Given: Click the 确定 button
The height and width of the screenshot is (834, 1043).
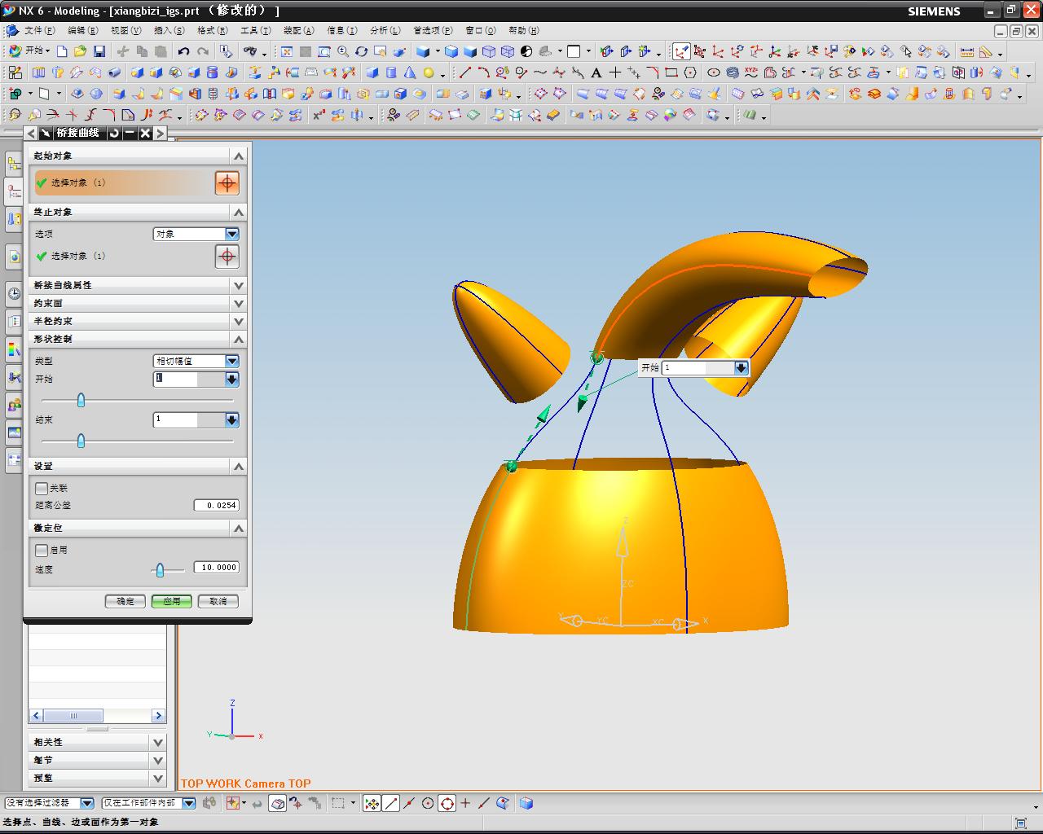Looking at the screenshot, I should (125, 601).
